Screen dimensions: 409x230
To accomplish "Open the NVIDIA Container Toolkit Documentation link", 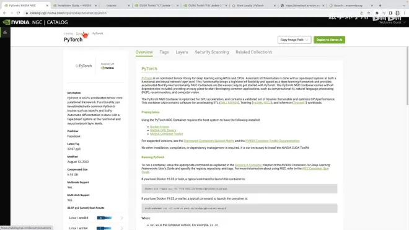I will click(272, 141).
